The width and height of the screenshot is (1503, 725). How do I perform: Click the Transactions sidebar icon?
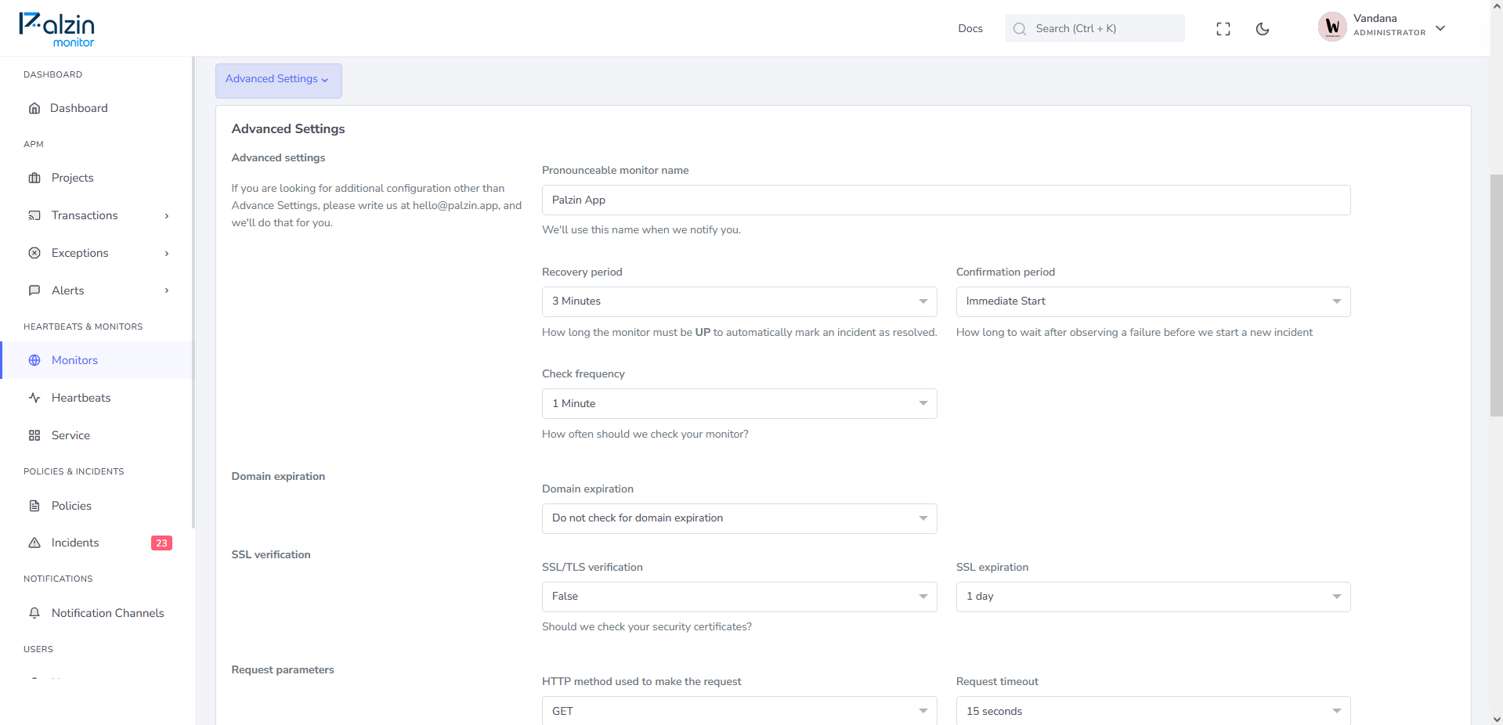pos(34,215)
